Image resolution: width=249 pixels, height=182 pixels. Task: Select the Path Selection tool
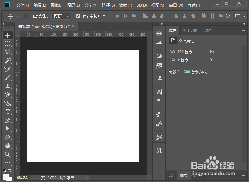(x=8, y=129)
